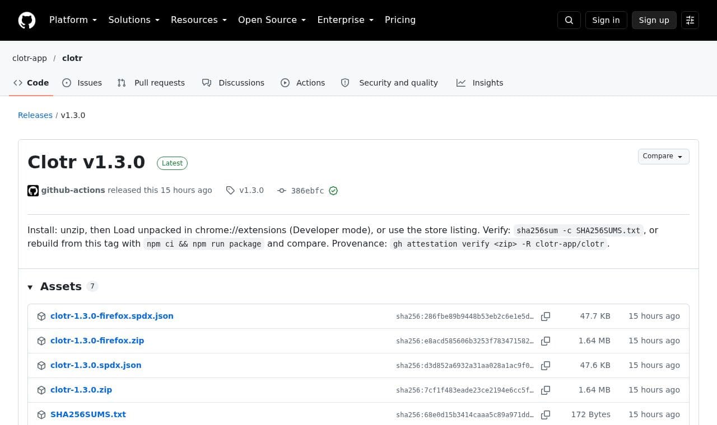The height and width of the screenshot is (425, 717).
Task: Go to the Pricing page
Action: pos(400,20)
